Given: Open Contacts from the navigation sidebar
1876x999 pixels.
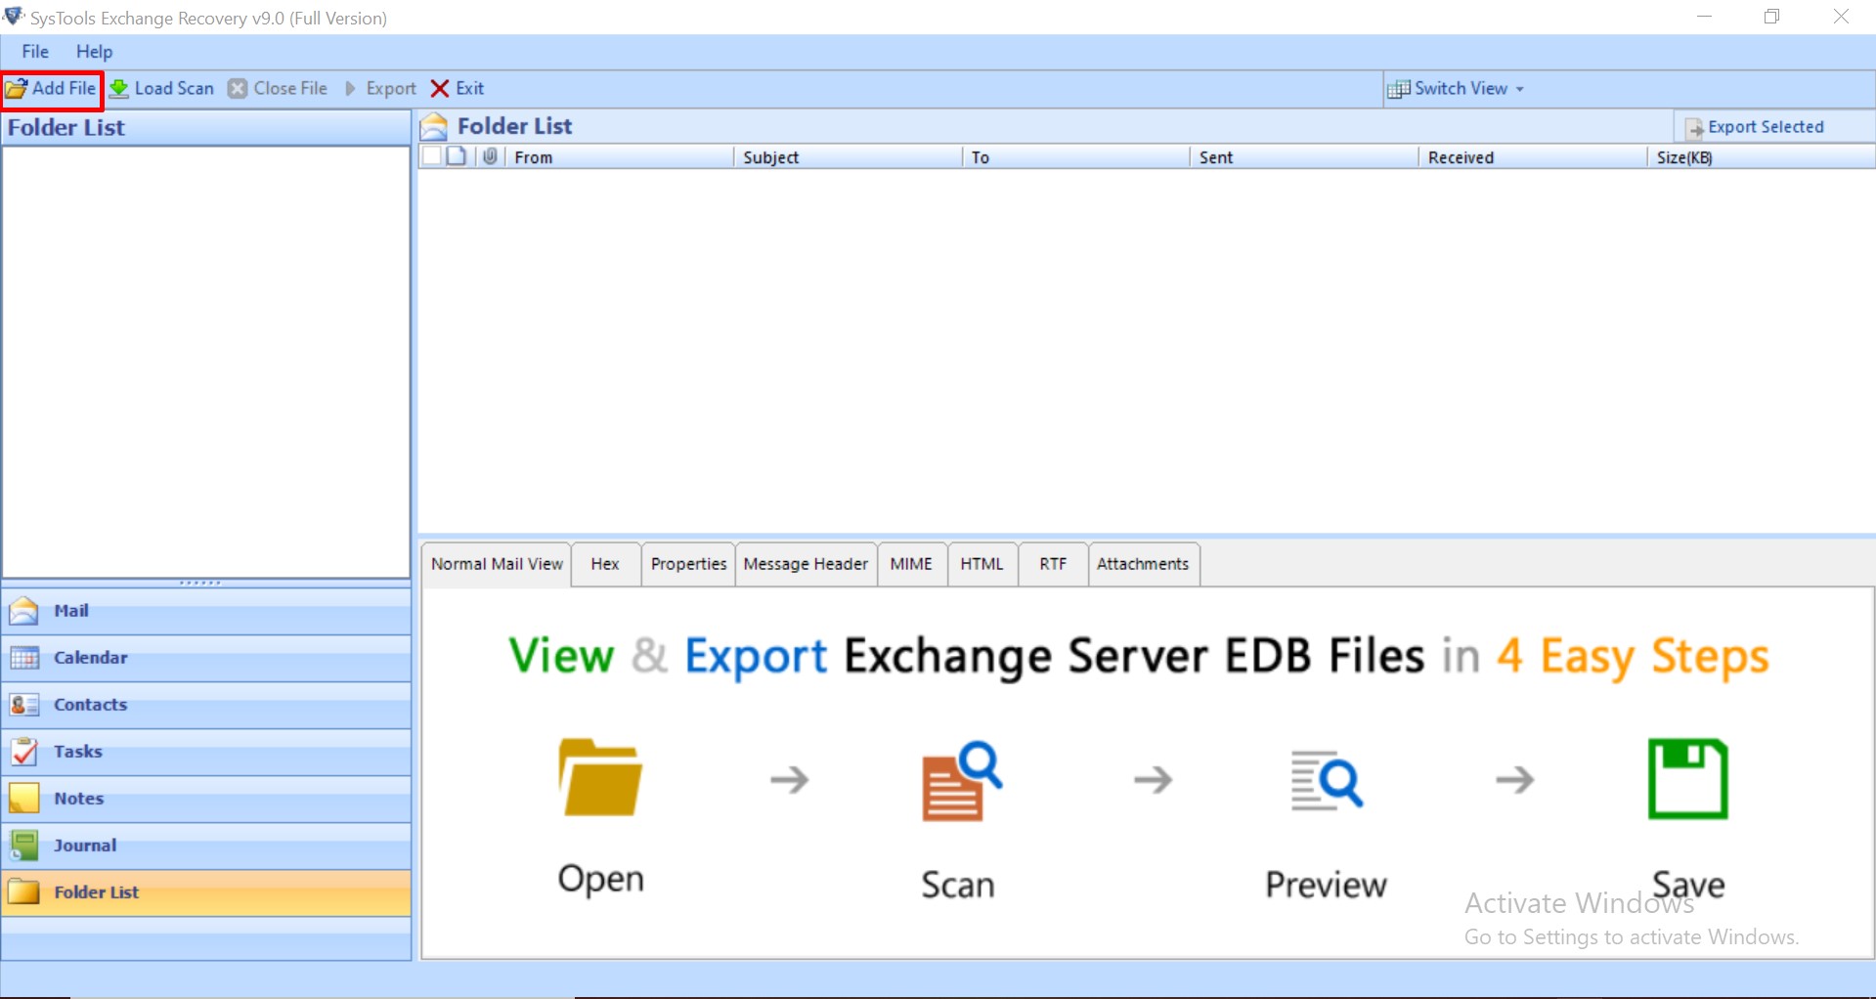Looking at the screenshot, I should pos(90,704).
